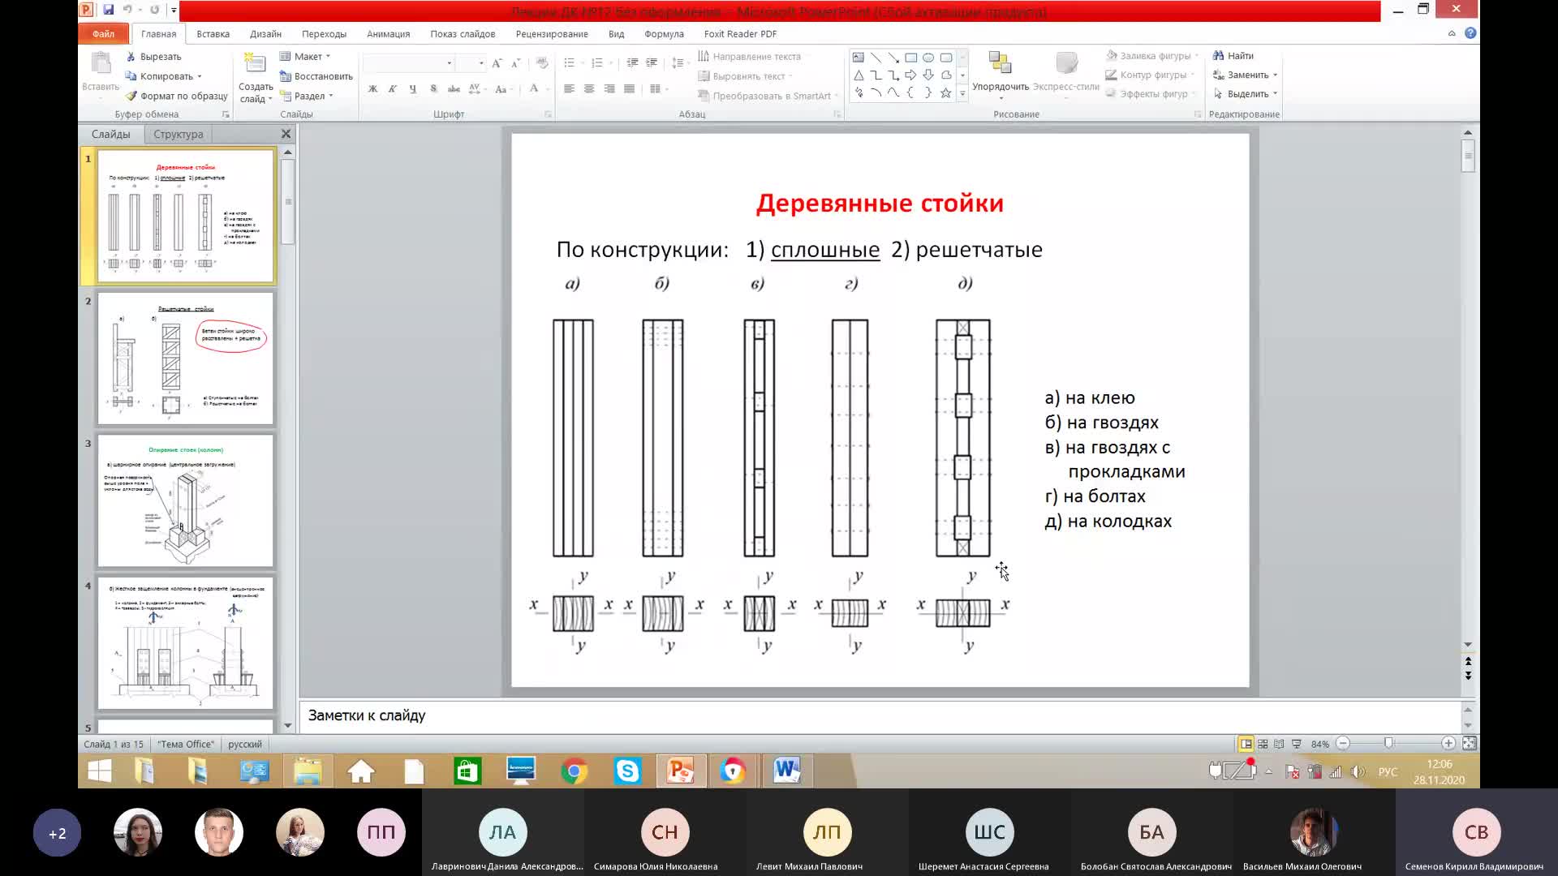The image size is (1558, 876).
Task: Expand Section (Раздел) dropdown
Action: tap(307, 96)
